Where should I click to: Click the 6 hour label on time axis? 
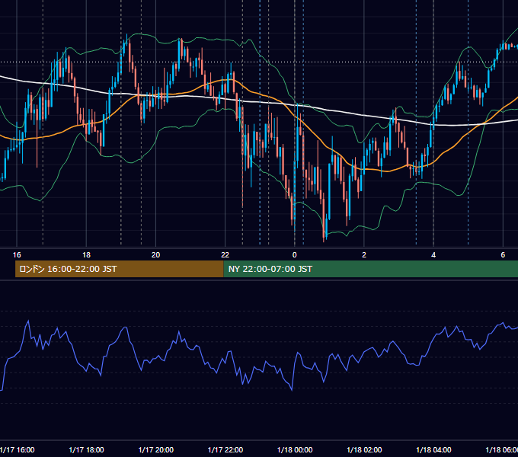[x=503, y=255]
